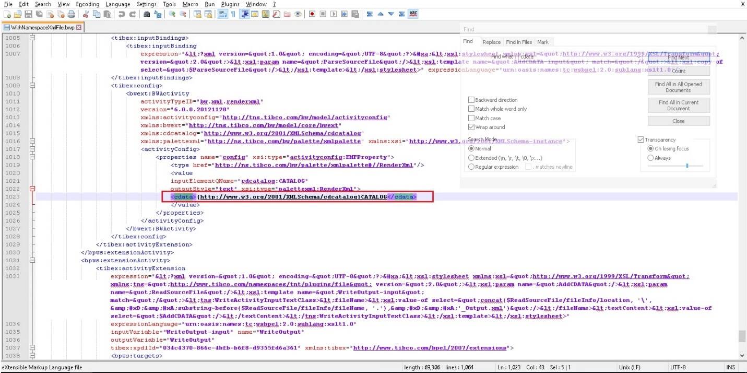This screenshot has width=747, height=373.
Task: Open the Language menu
Action: coord(117,4)
